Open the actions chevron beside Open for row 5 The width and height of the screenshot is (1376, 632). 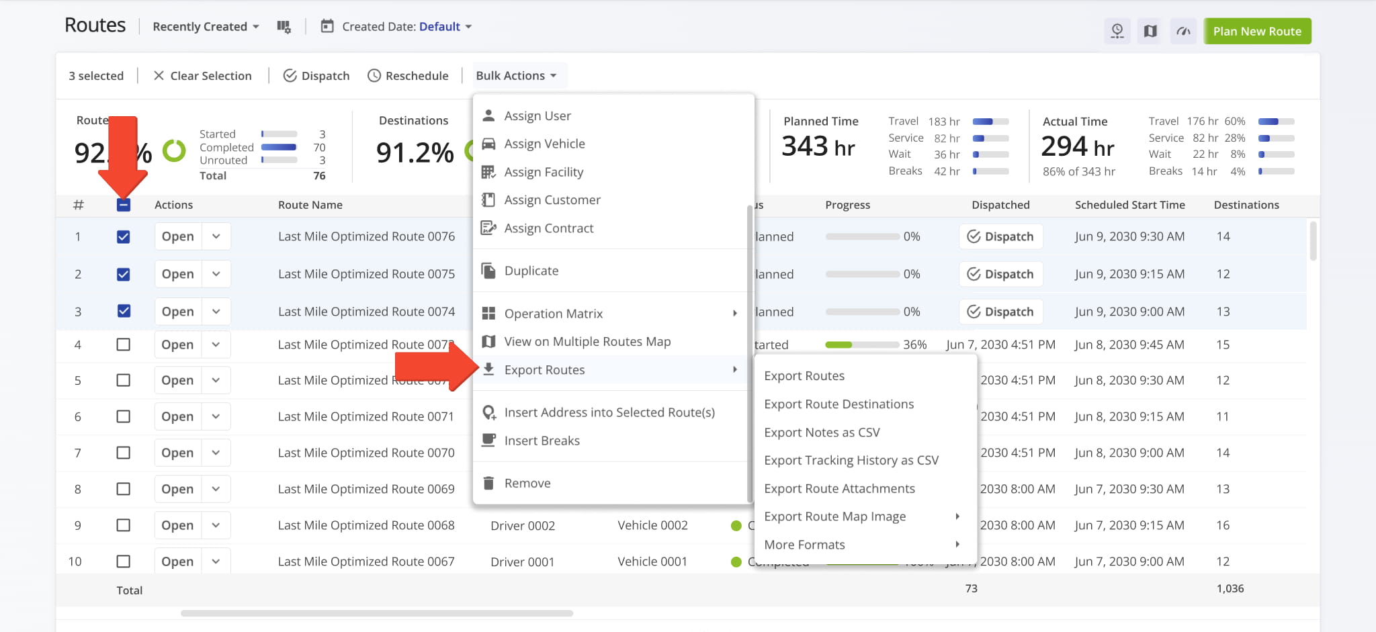[216, 379]
